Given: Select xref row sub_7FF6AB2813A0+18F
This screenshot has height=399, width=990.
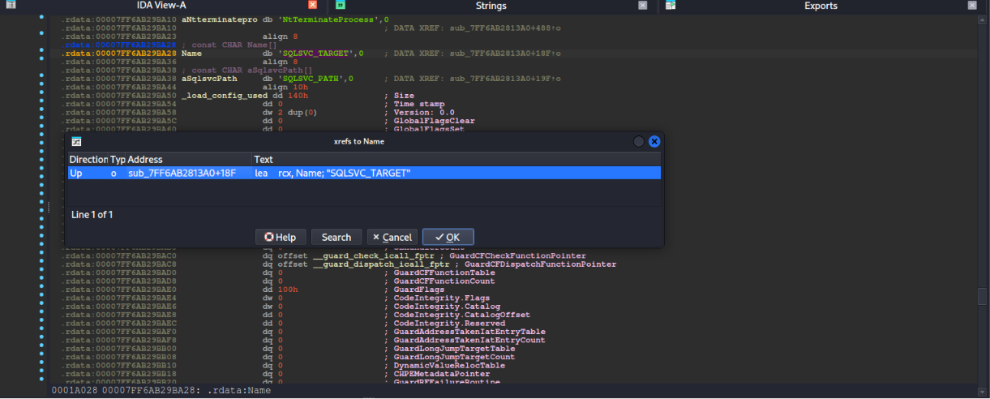Looking at the screenshot, I should pos(364,173).
